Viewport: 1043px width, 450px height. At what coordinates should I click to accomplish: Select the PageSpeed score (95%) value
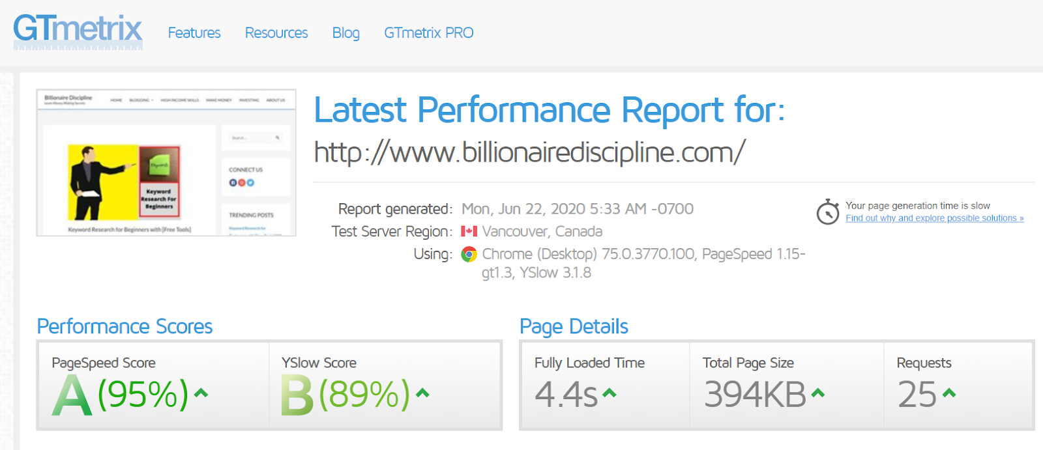click(143, 394)
